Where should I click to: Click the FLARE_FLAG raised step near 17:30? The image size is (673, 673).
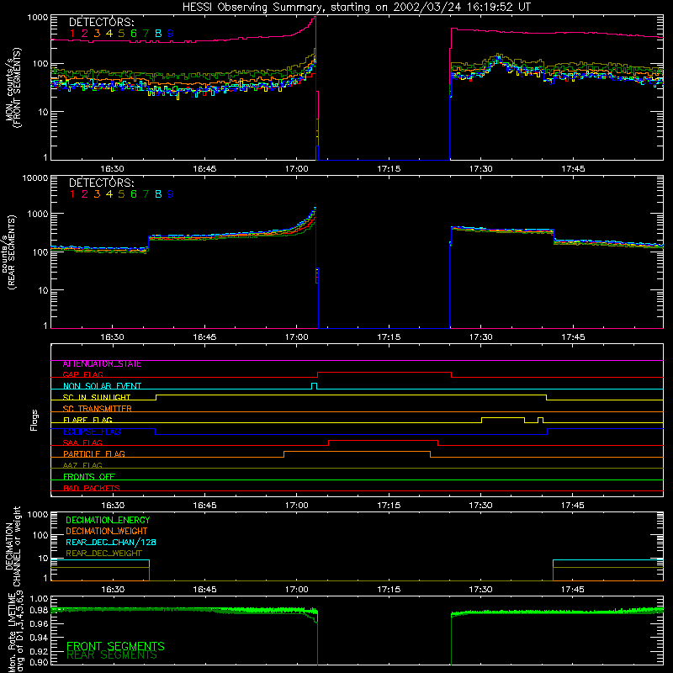click(503, 418)
